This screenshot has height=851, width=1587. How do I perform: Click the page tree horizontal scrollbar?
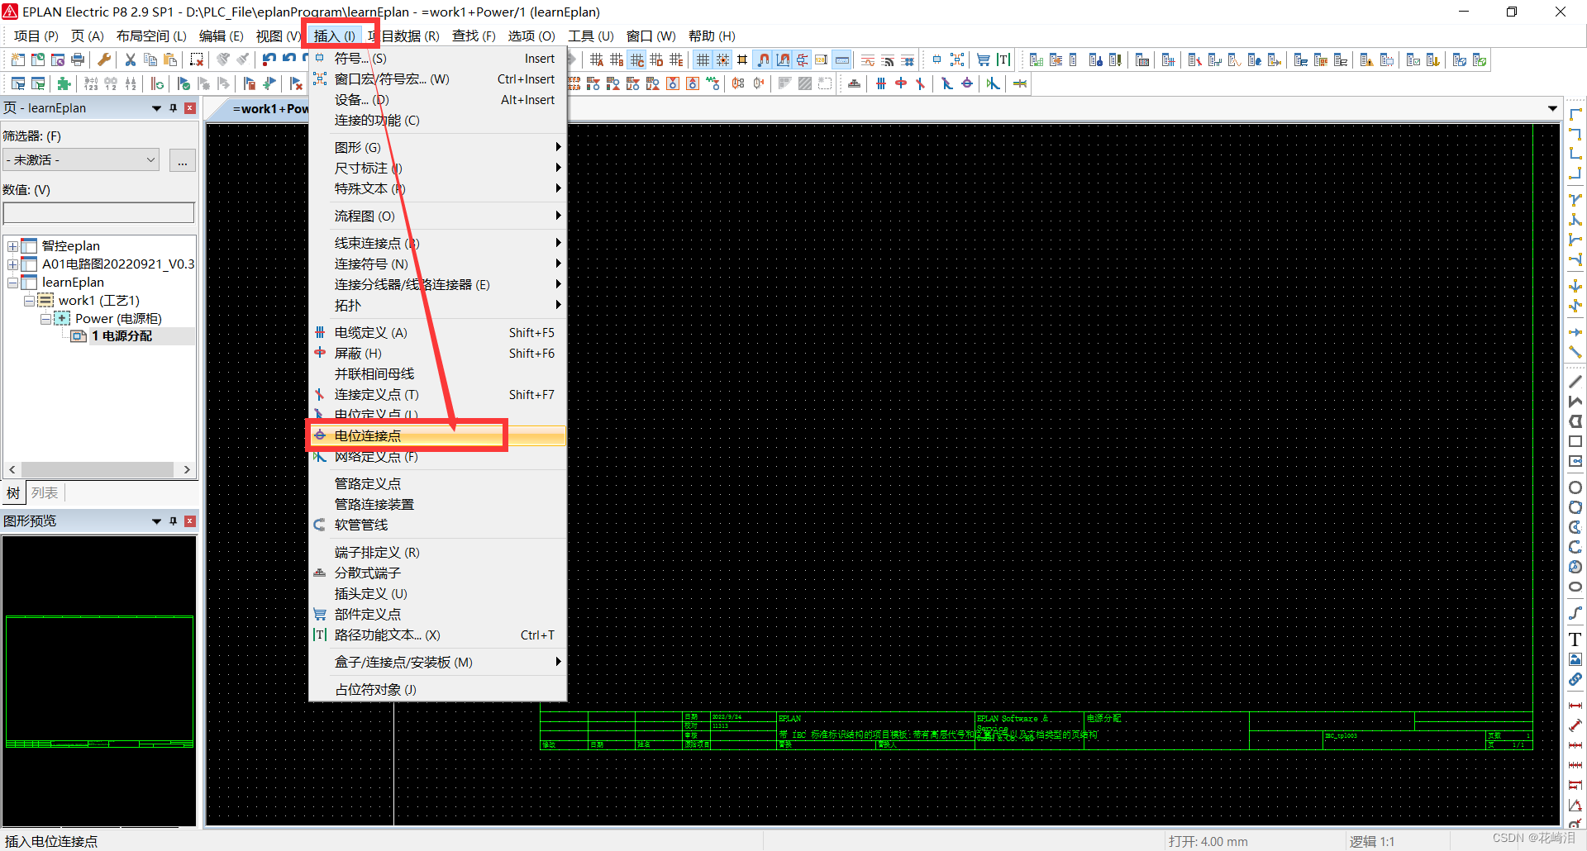click(x=99, y=469)
